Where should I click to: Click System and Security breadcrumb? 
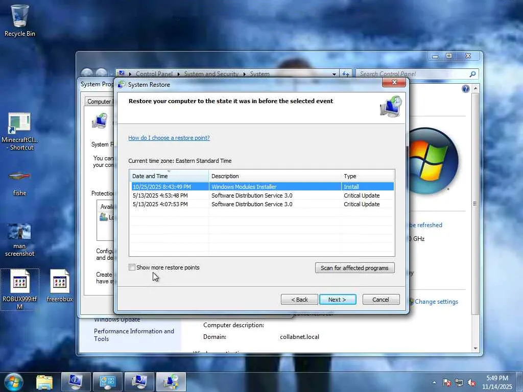tap(211, 74)
